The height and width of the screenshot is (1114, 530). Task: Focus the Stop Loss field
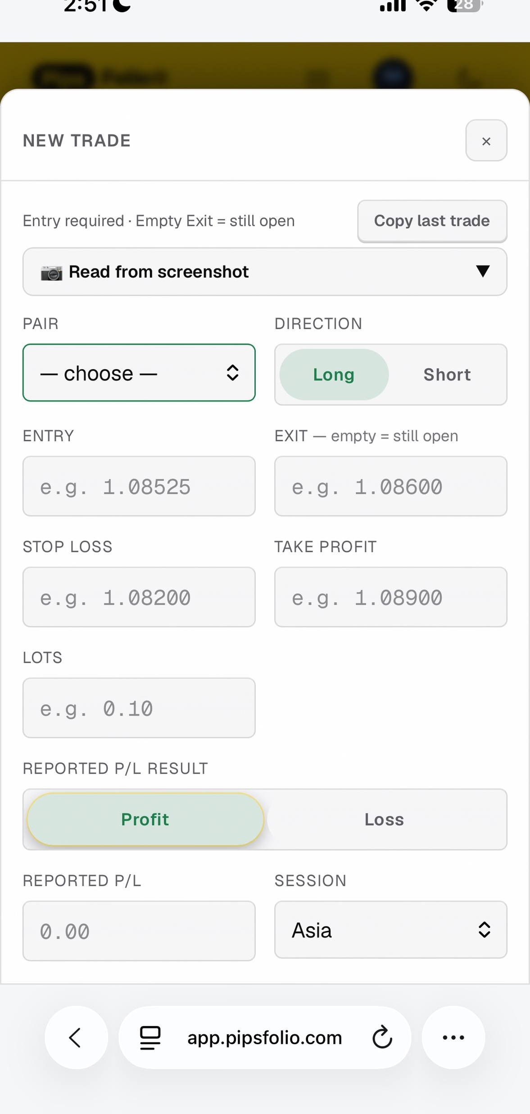coord(139,597)
